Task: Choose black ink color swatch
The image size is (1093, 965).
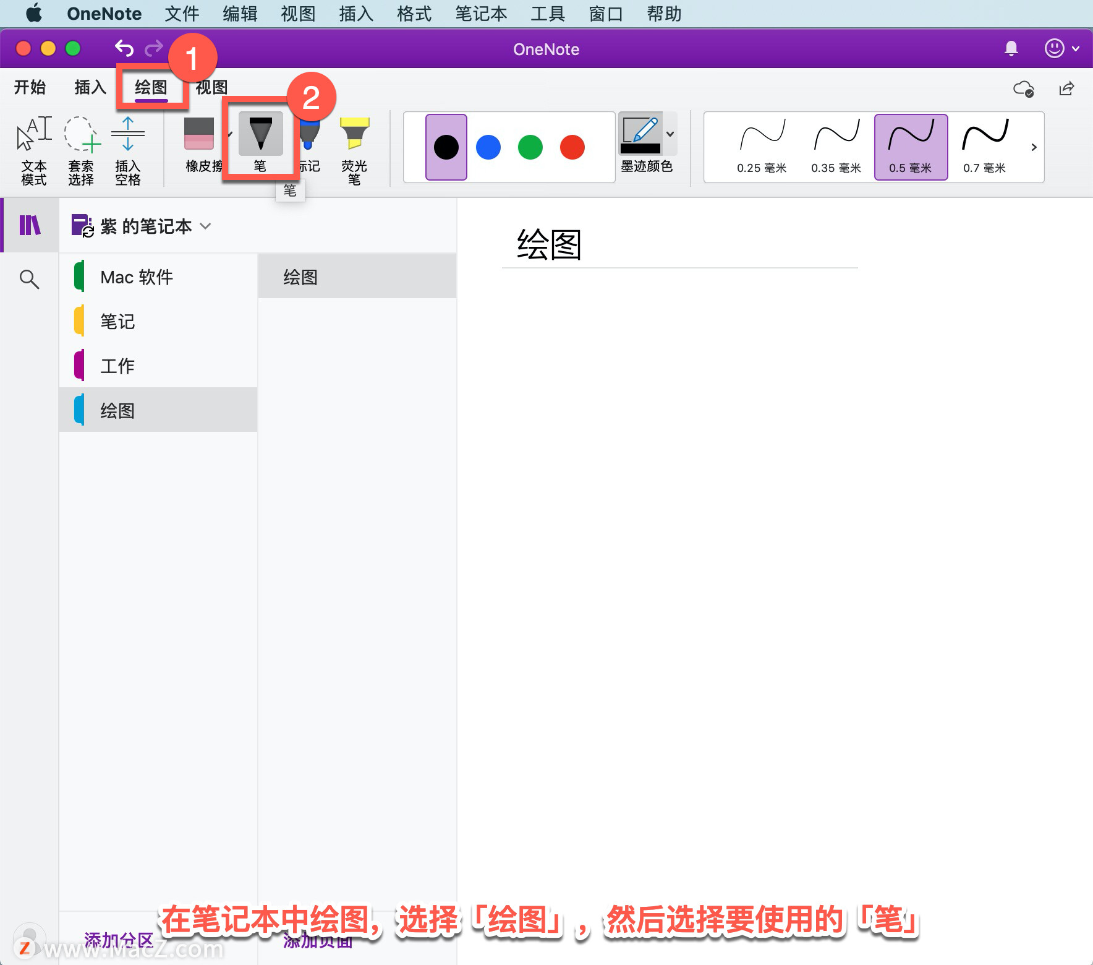Action: click(446, 147)
